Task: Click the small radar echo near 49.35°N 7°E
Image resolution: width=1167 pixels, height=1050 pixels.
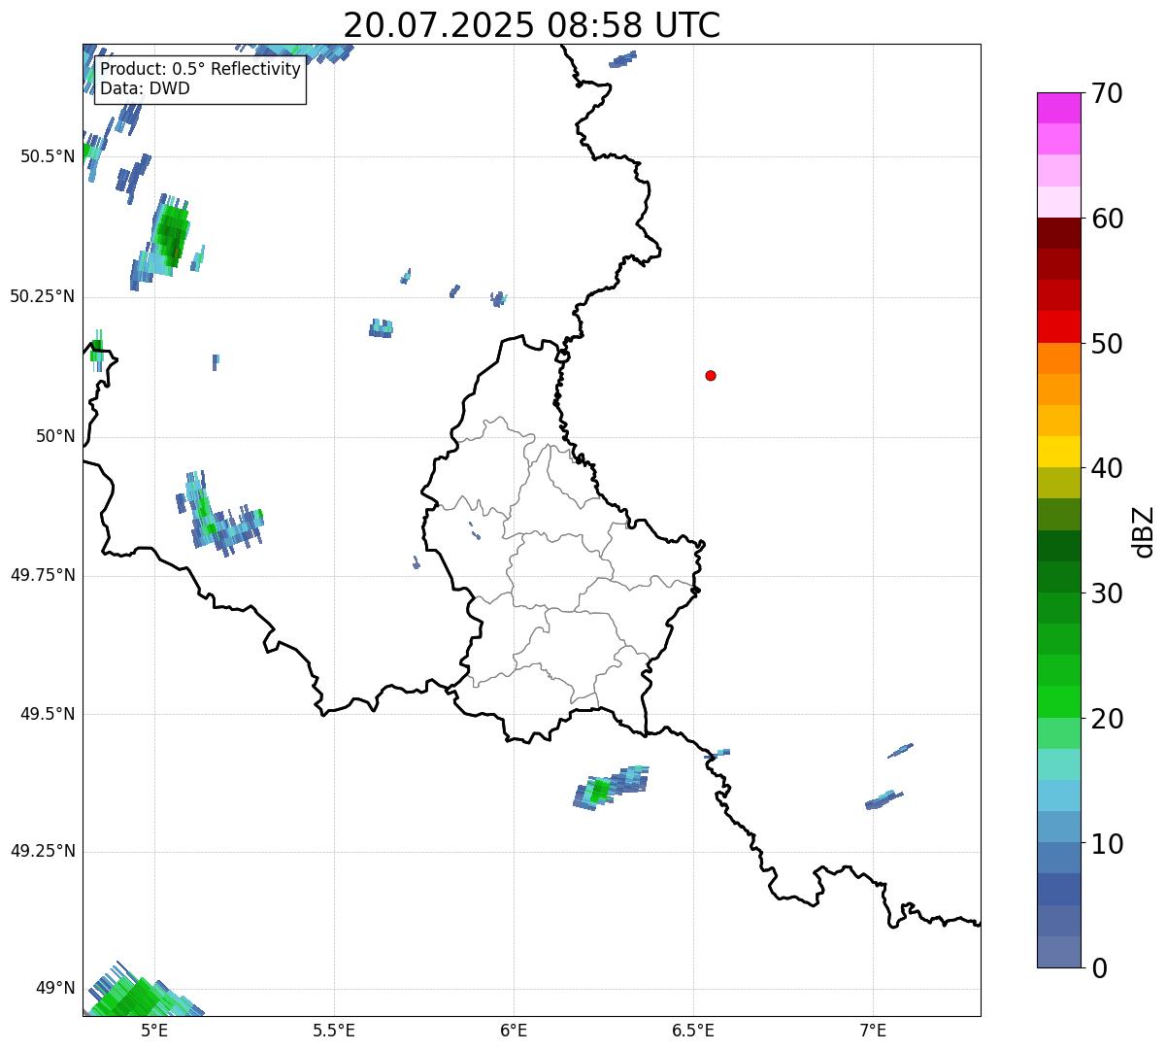Action: 884,799
